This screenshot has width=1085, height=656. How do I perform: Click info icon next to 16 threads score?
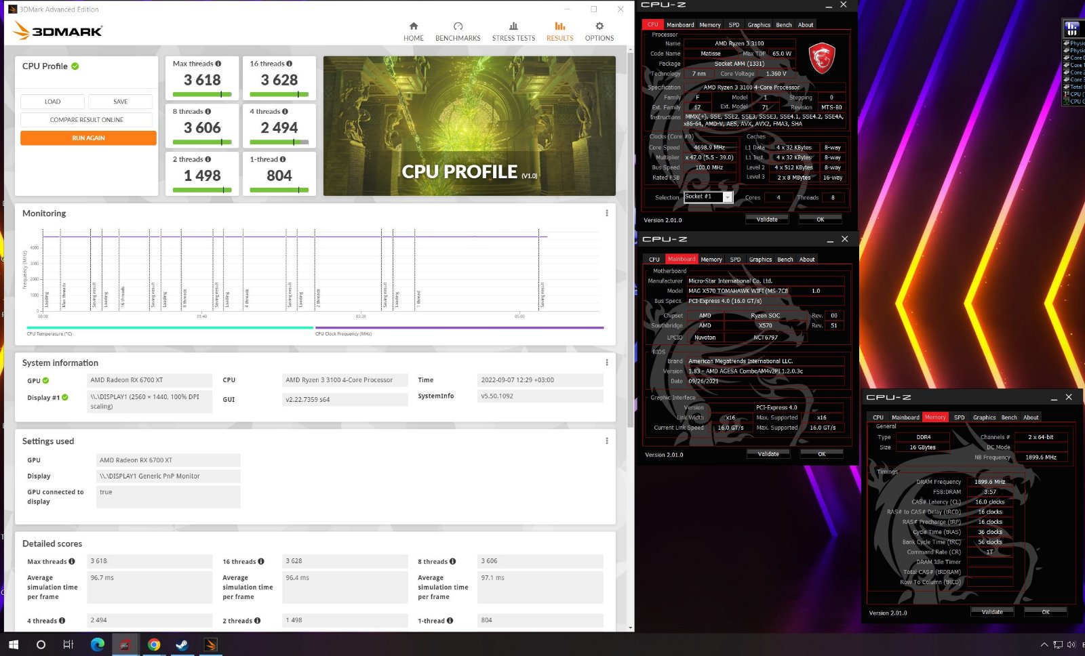click(x=290, y=64)
